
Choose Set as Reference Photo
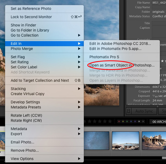(x=44, y=9)
